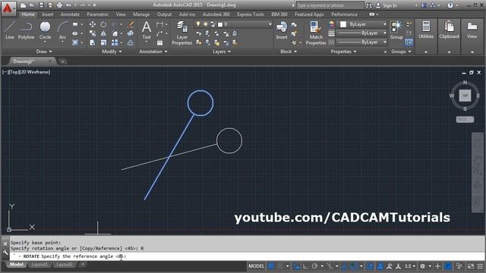Toggle the layer freeze sun icon
This screenshot has height=273, width=486.
(205, 24)
